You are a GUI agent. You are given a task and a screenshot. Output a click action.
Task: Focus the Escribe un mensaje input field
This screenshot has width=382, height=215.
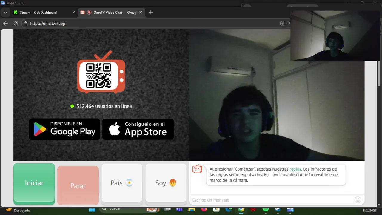click(x=271, y=200)
